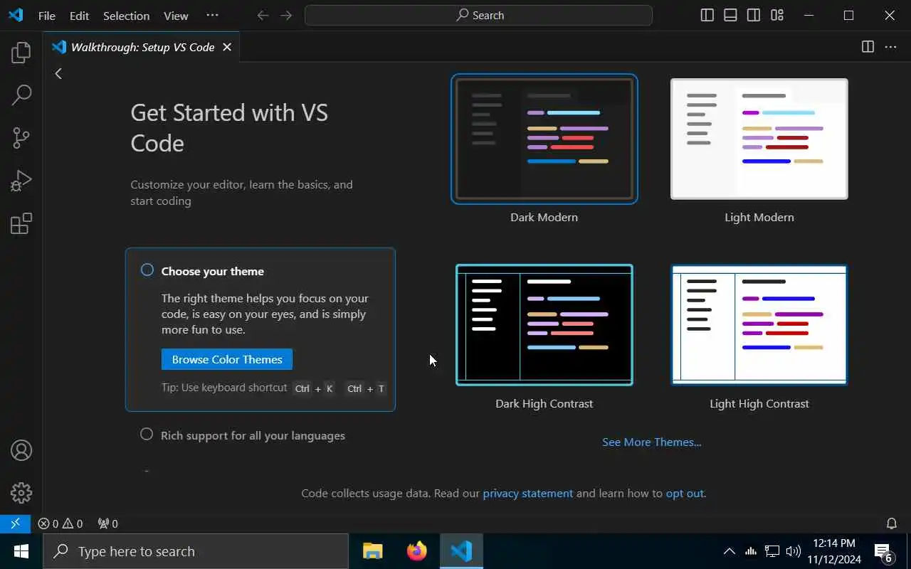Screen dimensions: 911x569
Task: Open the Source Control view
Action: tap(21, 138)
